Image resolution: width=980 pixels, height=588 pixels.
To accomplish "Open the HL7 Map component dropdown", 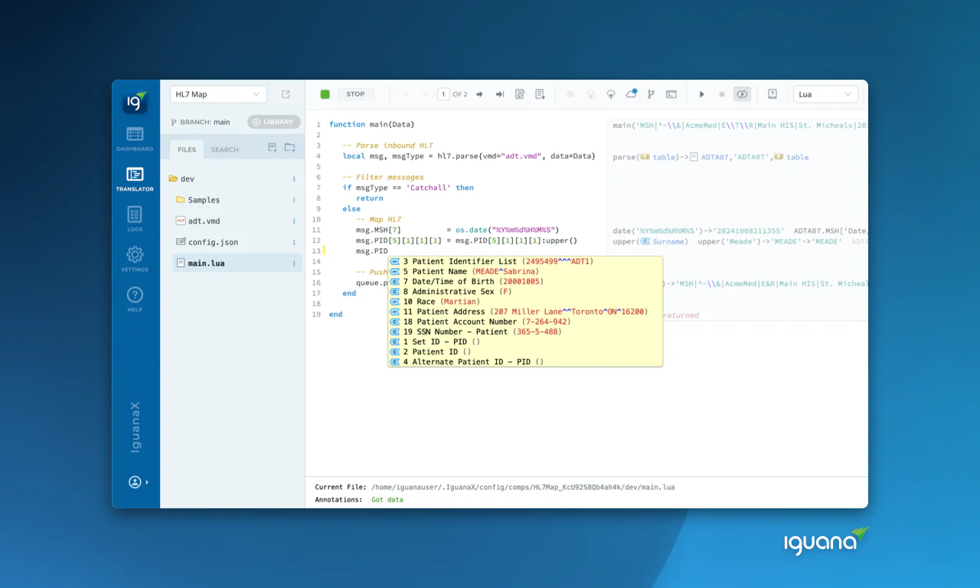I will pyautogui.click(x=218, y=94).
